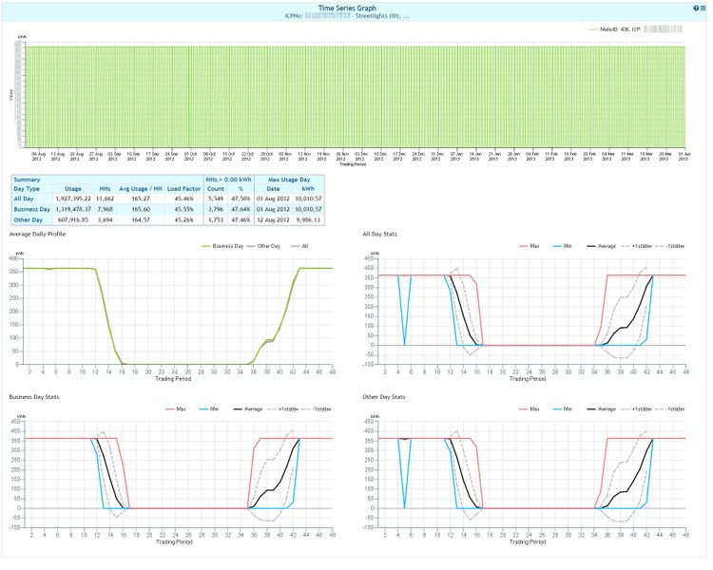Click the count value 5,549
This screenshot has width=713, height=570.
pos(216,199)
